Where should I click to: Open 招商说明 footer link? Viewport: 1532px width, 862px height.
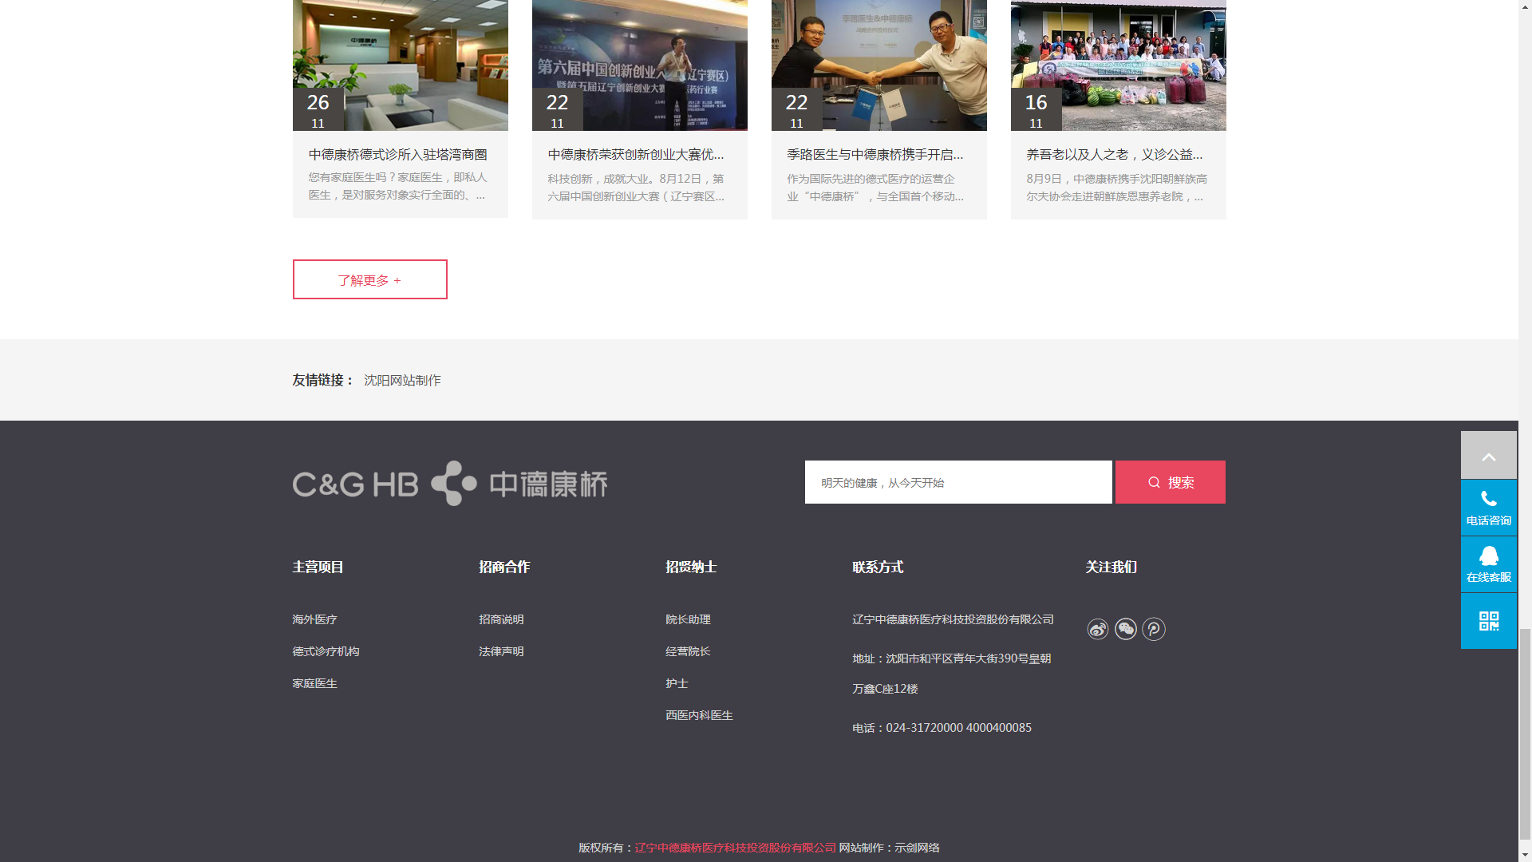502,620
